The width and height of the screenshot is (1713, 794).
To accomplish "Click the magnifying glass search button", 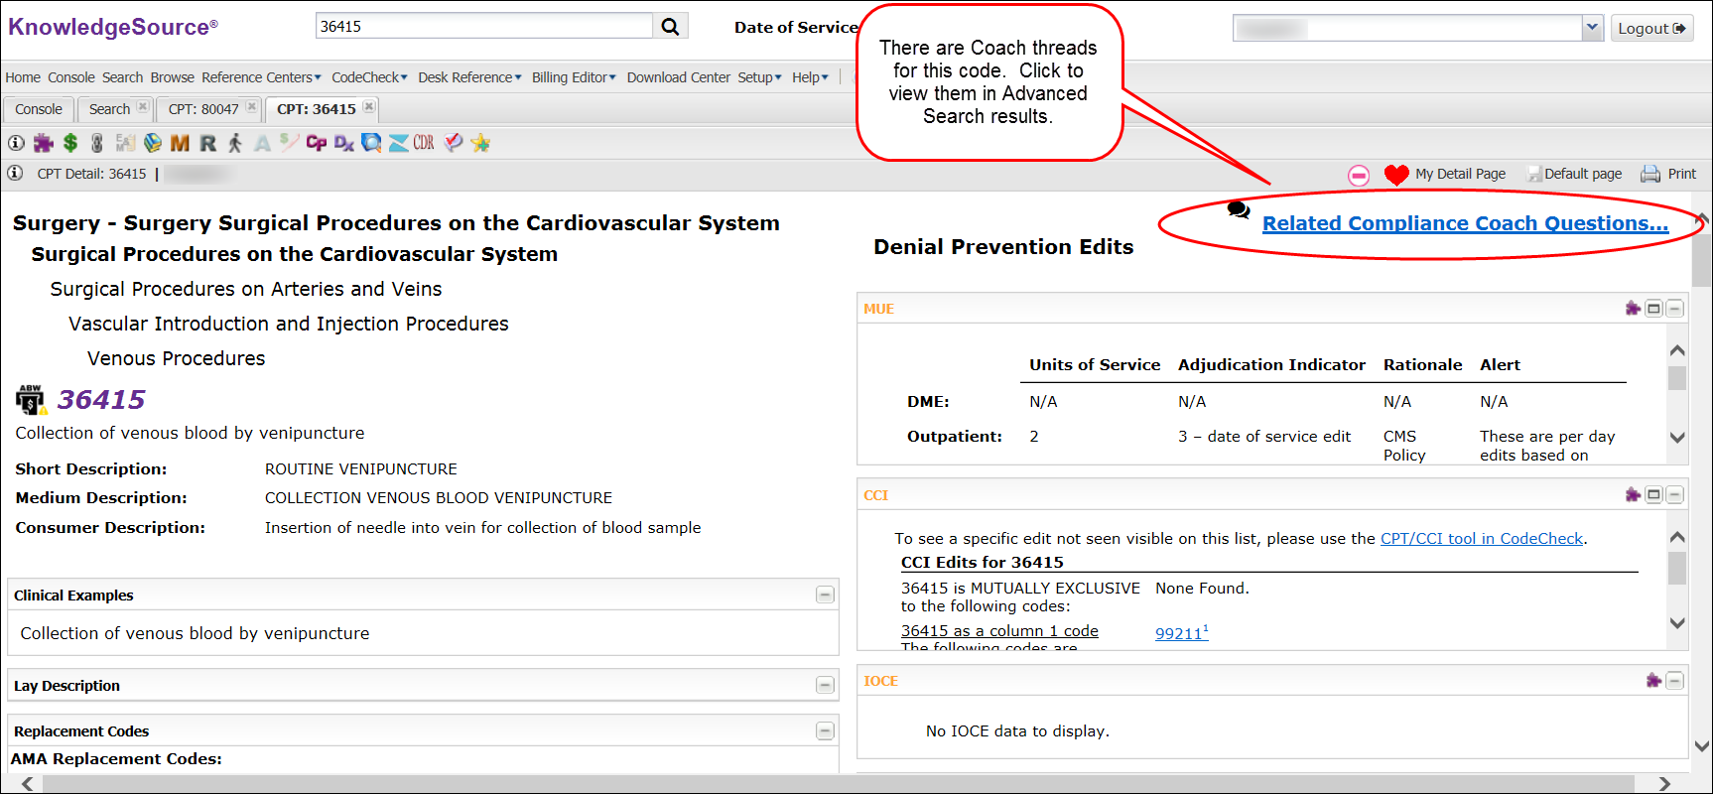I will click(670, 27).
